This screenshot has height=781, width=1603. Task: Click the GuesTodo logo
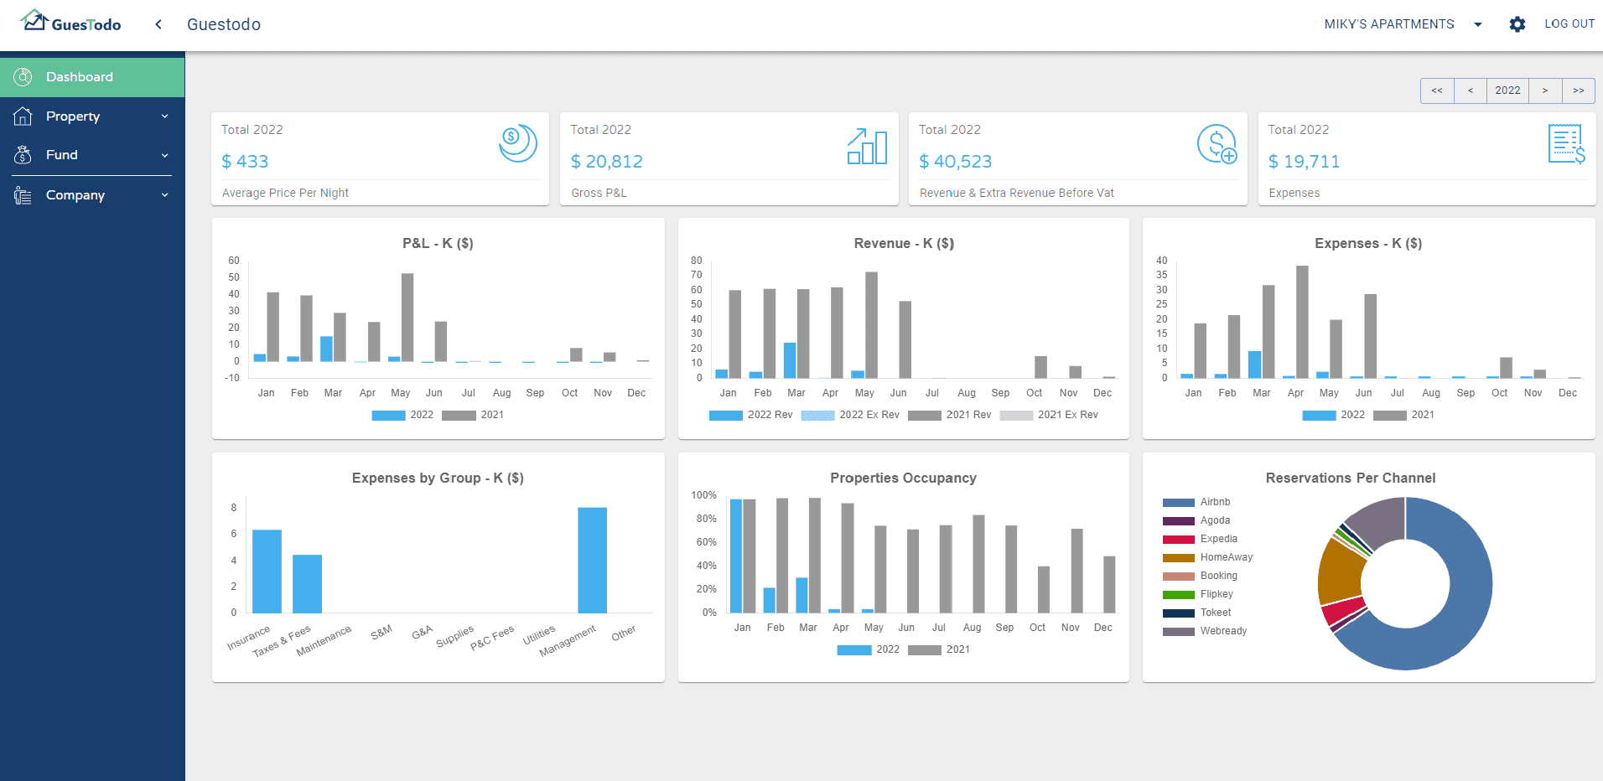pyautogui.click(x=72, y=23)
